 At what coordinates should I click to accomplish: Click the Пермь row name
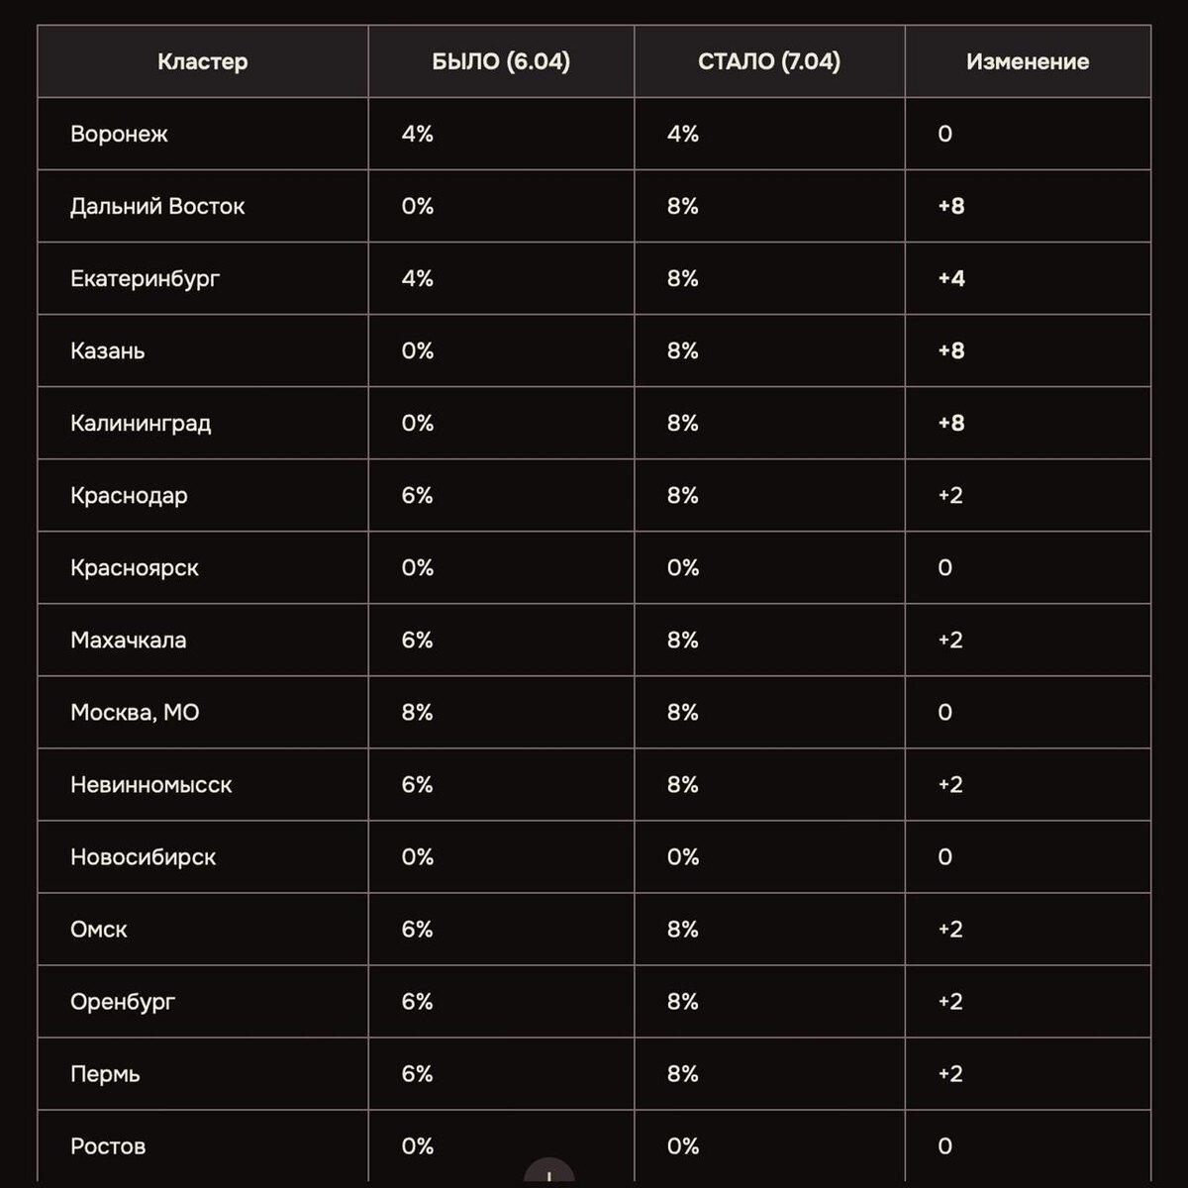105,1073
